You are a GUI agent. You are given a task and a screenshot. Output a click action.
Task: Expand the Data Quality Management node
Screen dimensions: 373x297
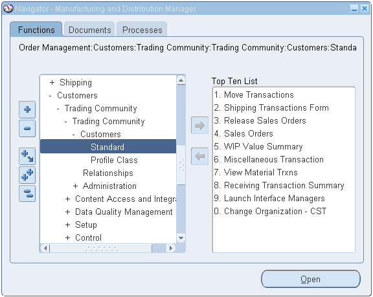[x=67, y=212]
